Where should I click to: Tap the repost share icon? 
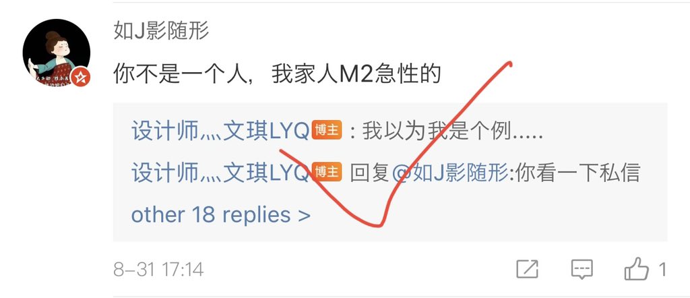(x=527, y=268)
